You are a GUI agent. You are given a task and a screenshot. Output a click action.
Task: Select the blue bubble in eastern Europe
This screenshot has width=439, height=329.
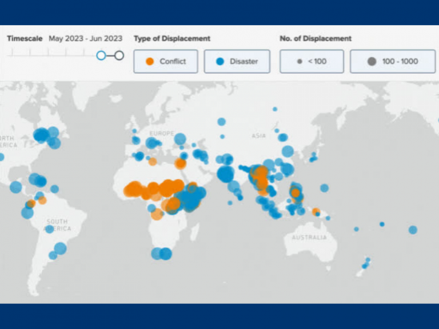pyautogui.click(x=180, y=139)
